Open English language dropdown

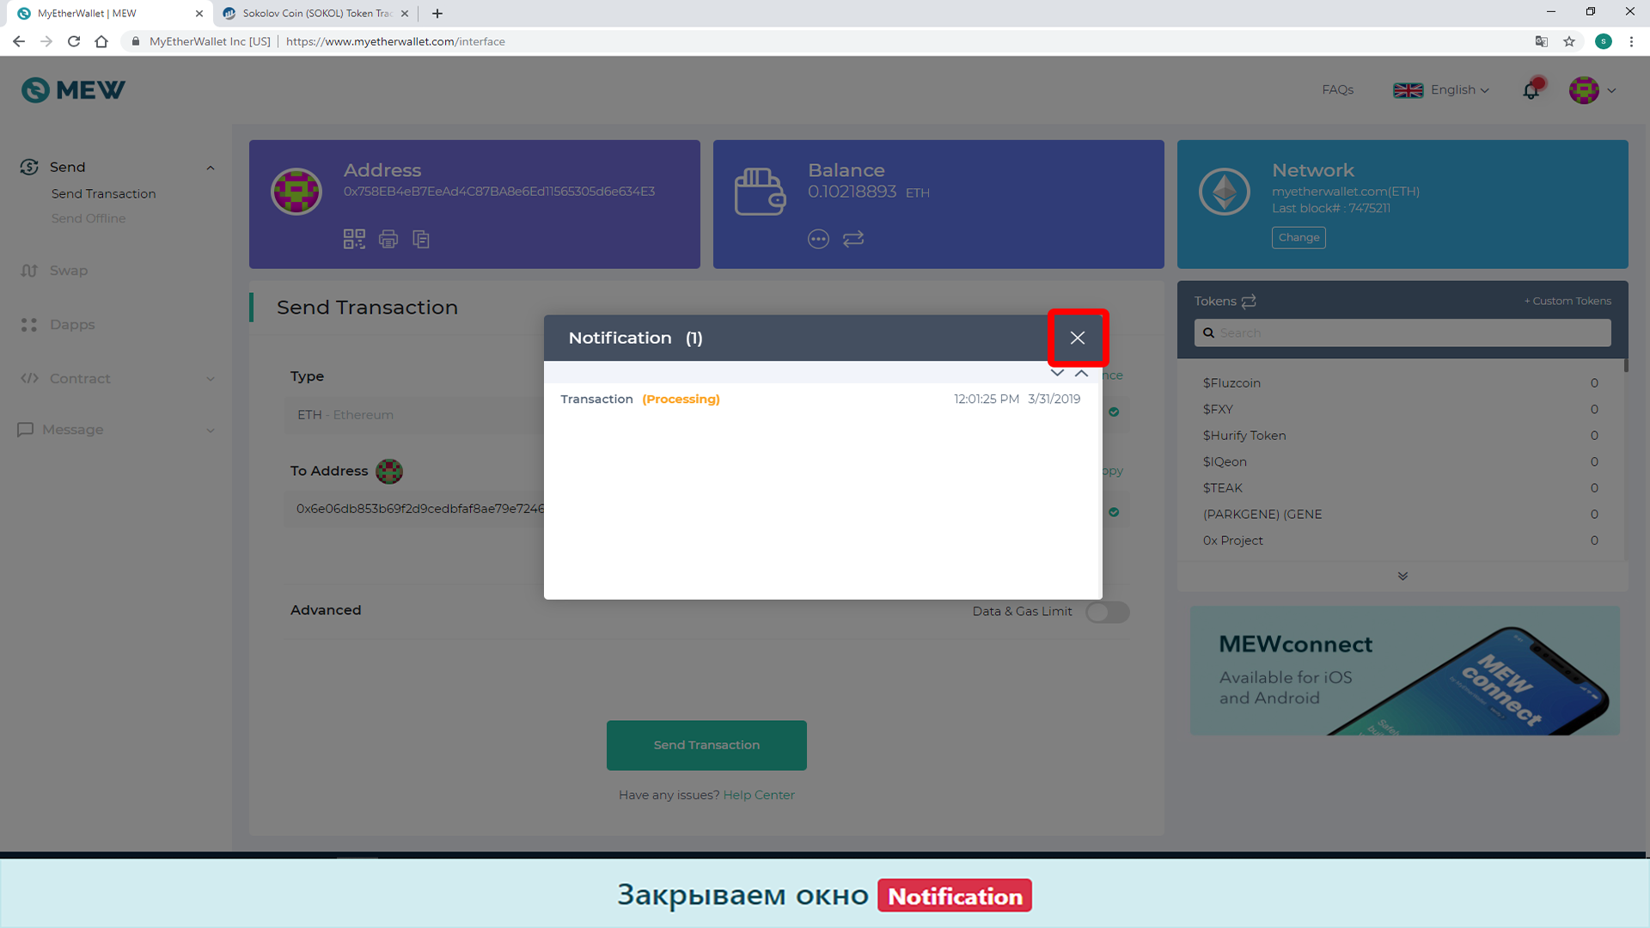(x=1441, y=89)
